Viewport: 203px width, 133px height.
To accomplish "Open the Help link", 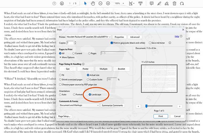I will click(x=177, y=36).
